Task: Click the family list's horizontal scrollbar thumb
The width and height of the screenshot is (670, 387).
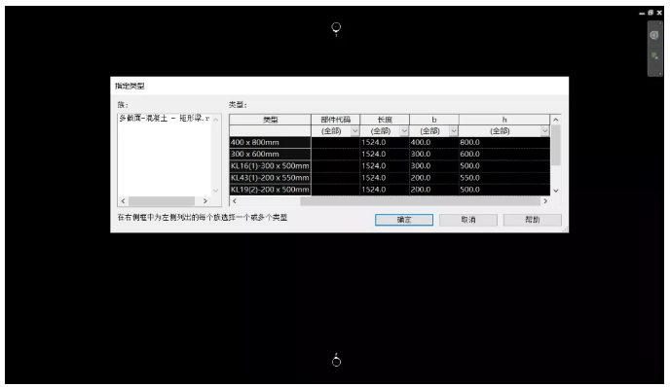Action: pyautogui.click(x=162, y=201)
